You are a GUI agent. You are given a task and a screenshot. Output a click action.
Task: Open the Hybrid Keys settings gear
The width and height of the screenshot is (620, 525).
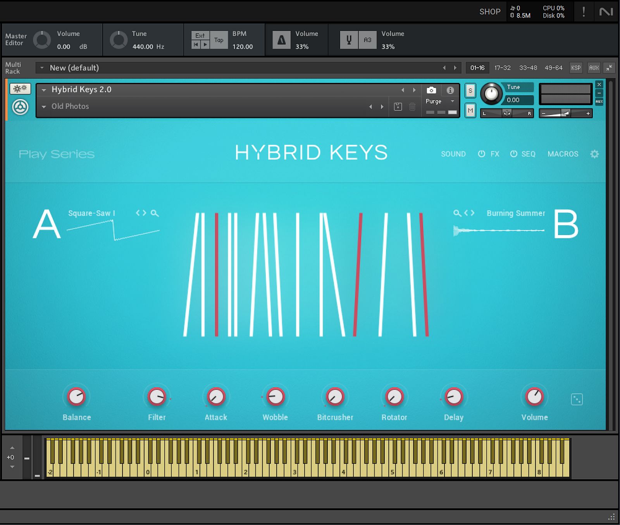click(x=595, y=154)
